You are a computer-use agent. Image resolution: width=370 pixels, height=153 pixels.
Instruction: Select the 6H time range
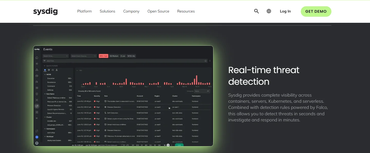[x=146, y=145]
